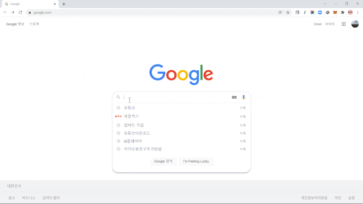Select the Google tab
The image size is (363, 204).
click(30, 4)
